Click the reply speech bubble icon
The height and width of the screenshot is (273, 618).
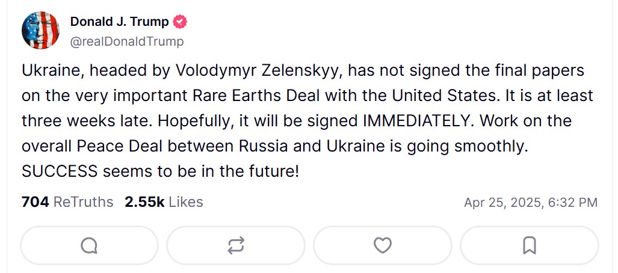89,245
